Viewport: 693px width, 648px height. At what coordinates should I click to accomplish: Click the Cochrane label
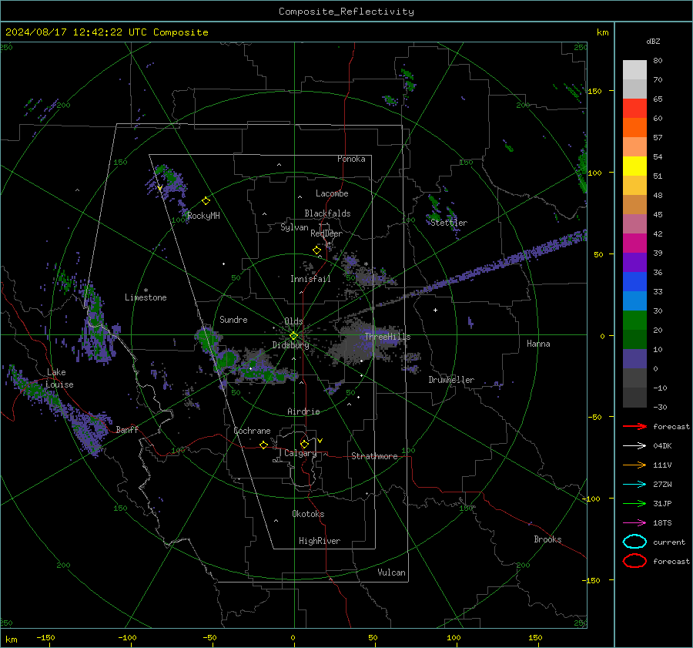252,431
